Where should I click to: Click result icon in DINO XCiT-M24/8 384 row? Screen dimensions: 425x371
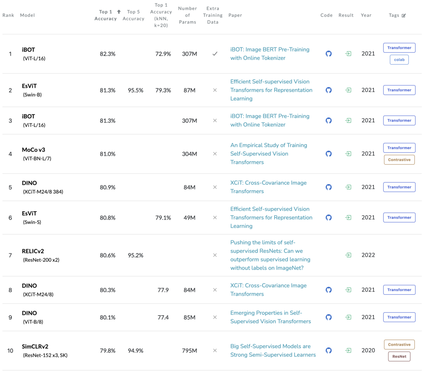(348, 187)
